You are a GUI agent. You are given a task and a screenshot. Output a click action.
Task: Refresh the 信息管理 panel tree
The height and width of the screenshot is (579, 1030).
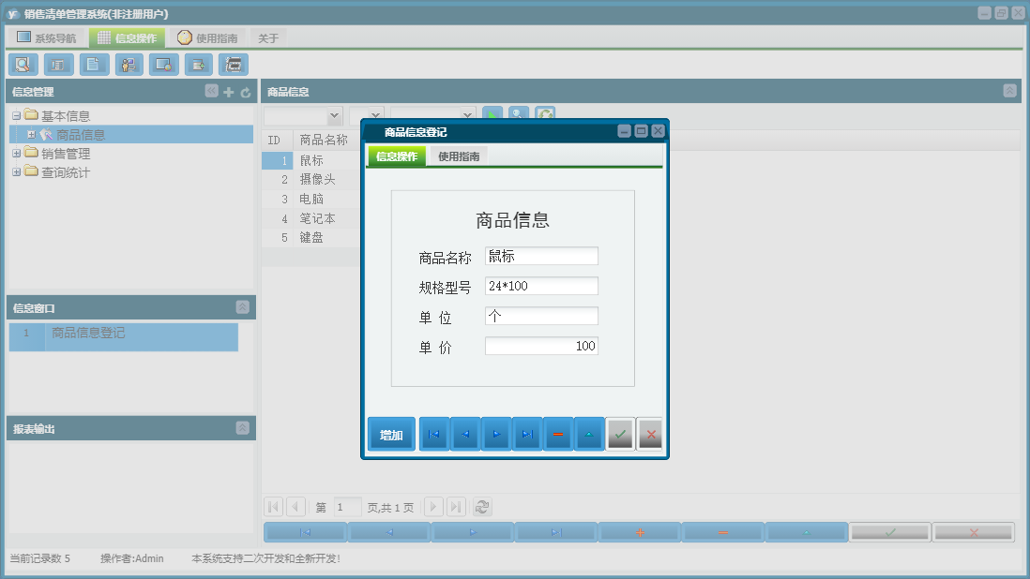pos(246,93)
